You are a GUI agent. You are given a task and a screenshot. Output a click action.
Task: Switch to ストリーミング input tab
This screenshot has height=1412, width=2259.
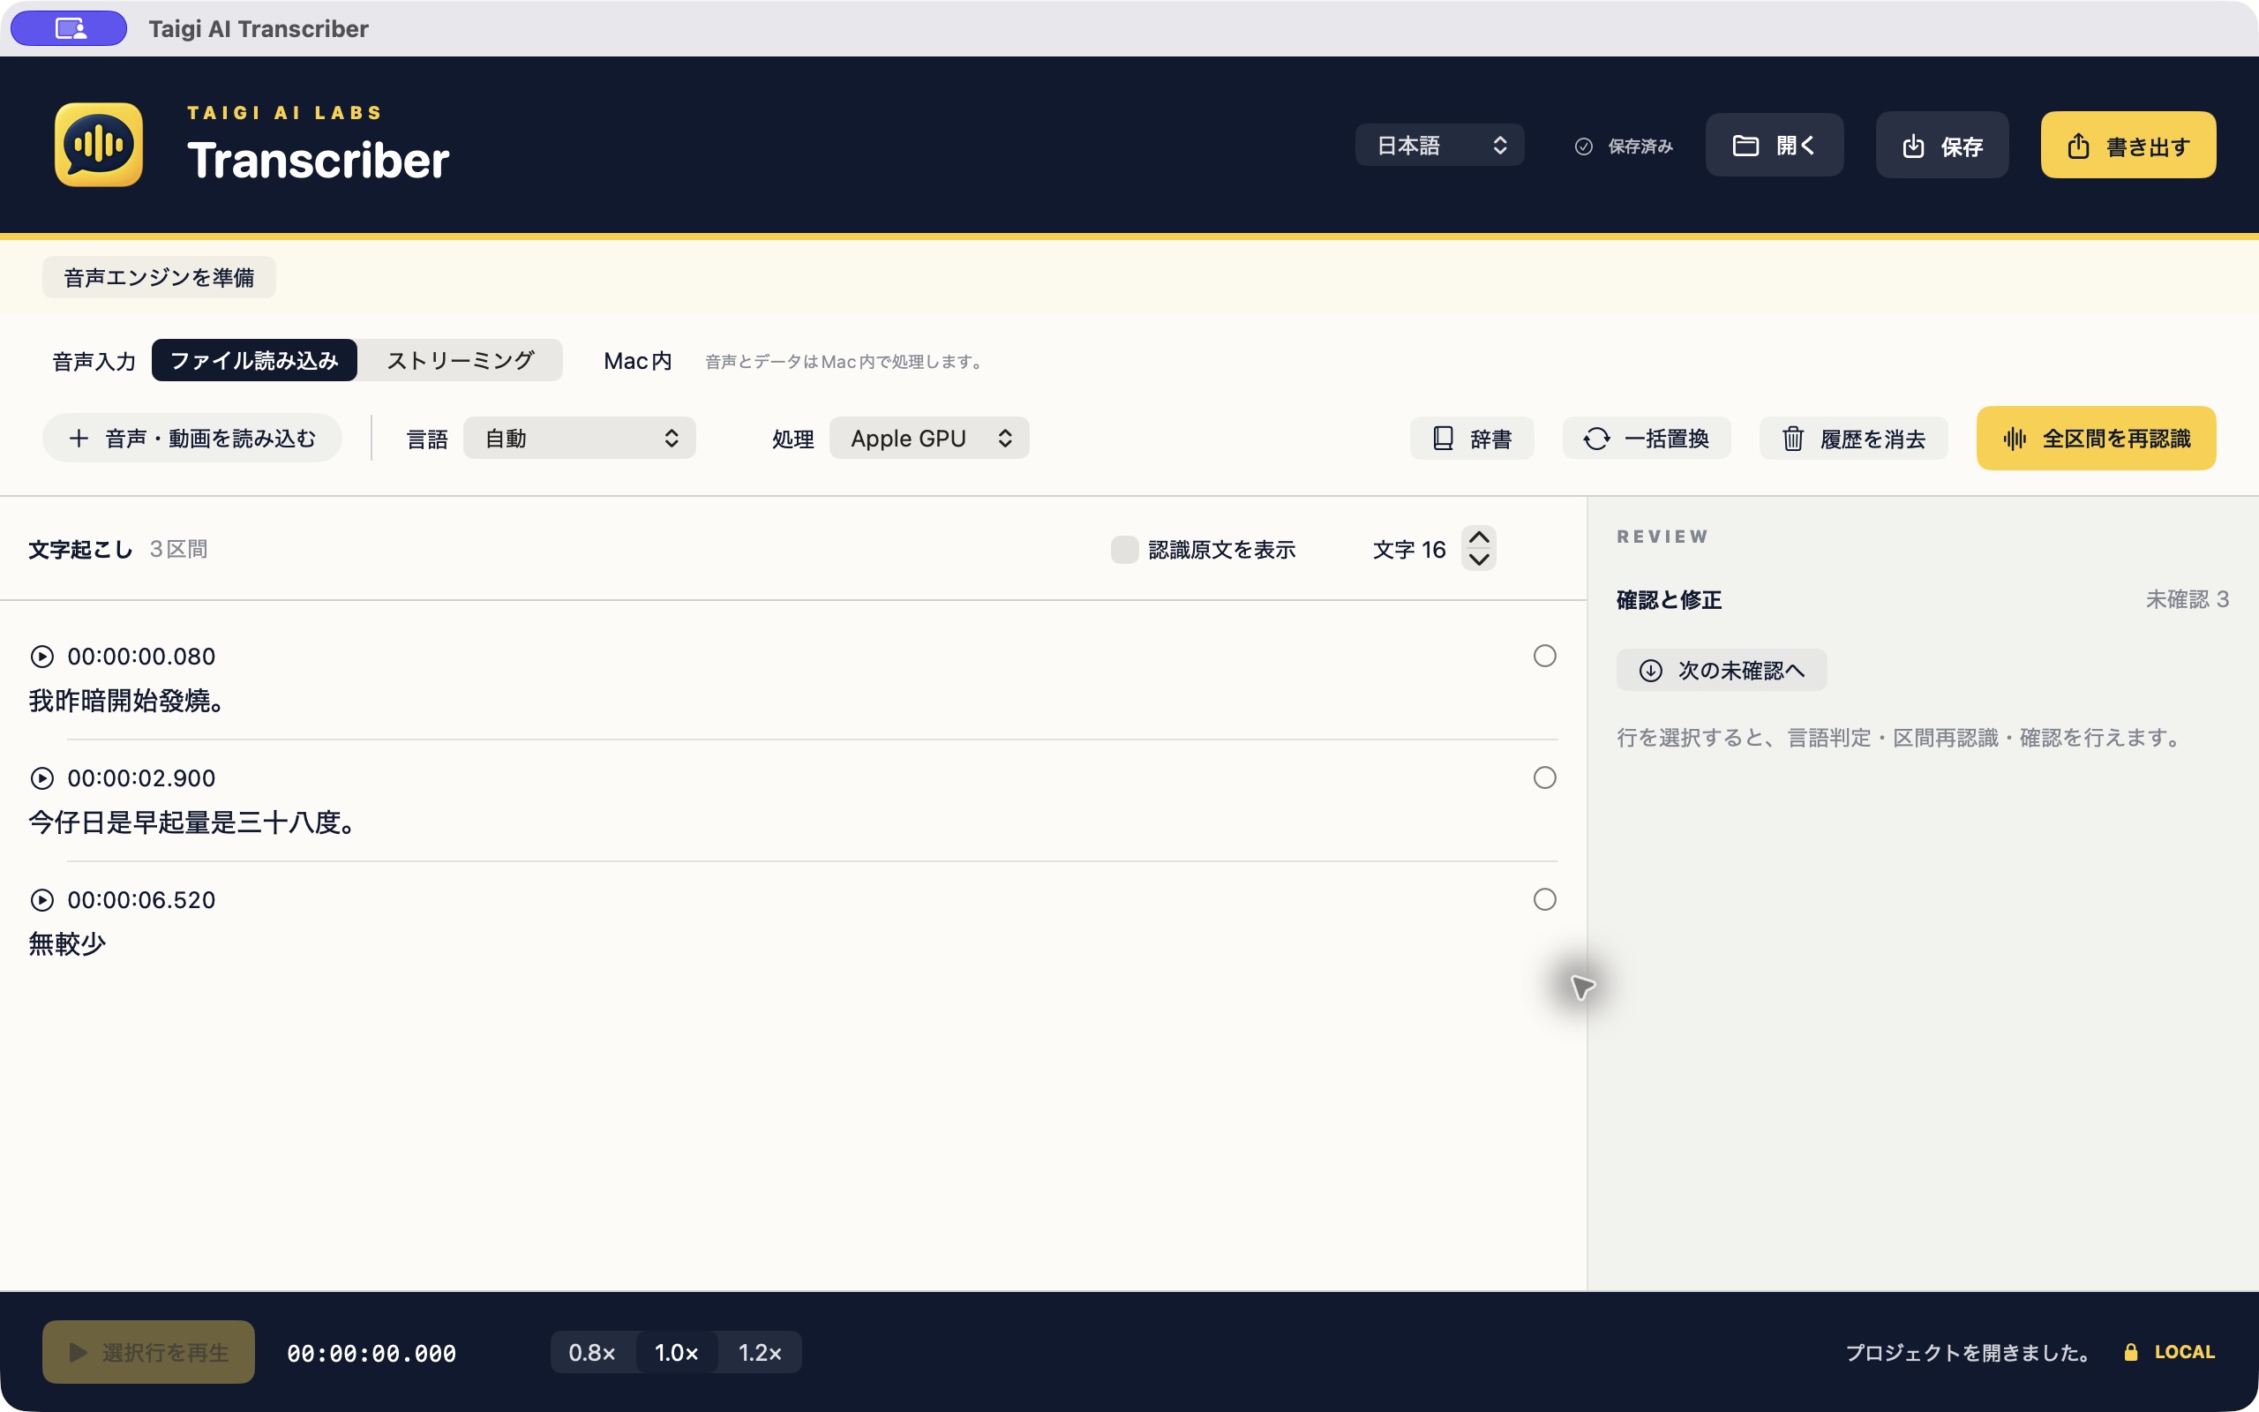(x=461, y=360)
